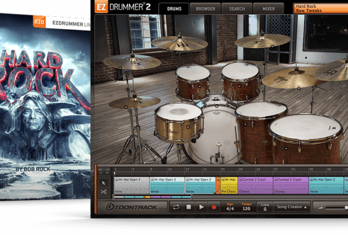This screenshot has height=235, width=348.
Task: Click the snare drum in the kit
Action: 179,123
